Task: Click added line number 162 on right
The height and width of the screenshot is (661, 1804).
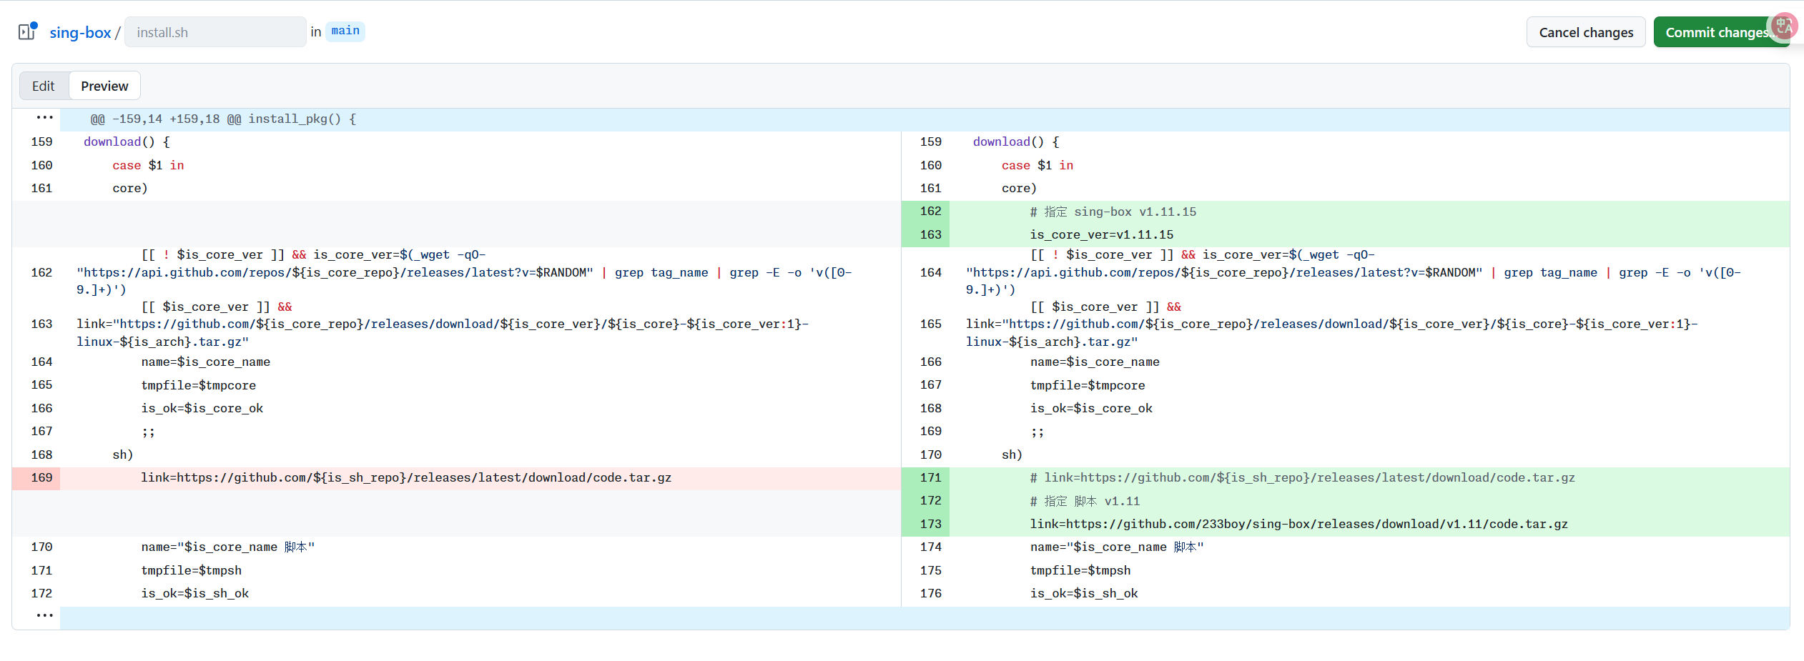Action: pos(930,212)
